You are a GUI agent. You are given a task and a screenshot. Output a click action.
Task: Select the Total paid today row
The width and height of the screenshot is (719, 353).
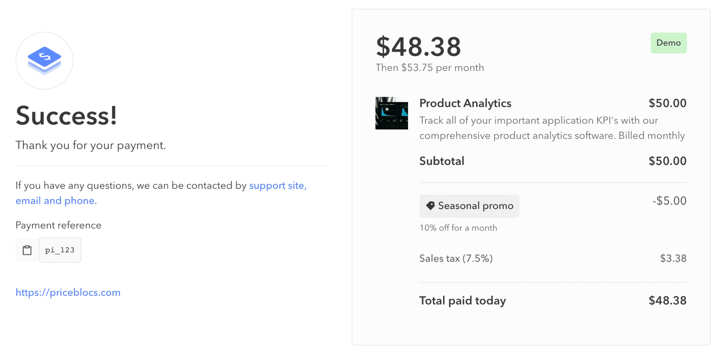462,300
